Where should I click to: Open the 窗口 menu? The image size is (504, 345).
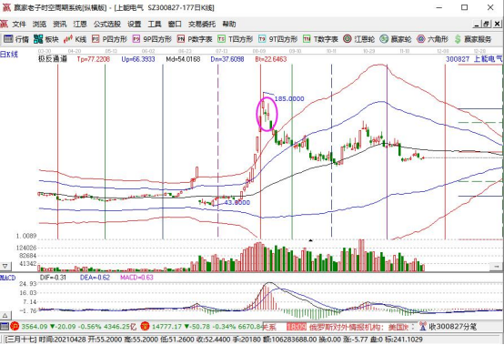175,24
